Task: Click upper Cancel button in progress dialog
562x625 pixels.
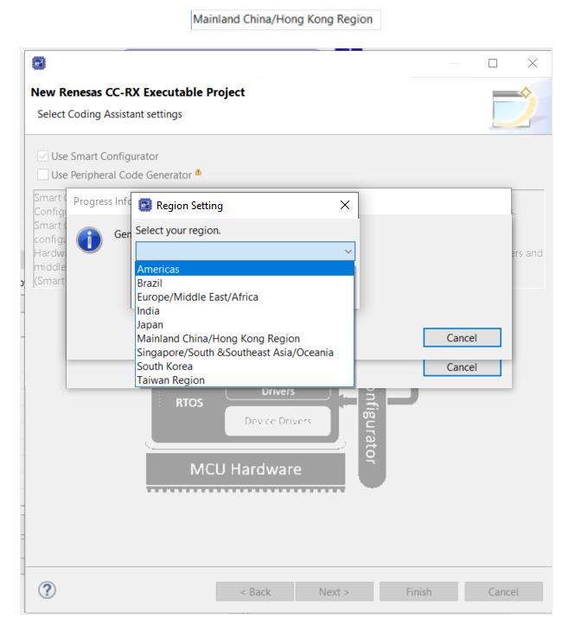Action: click(462, 338)
